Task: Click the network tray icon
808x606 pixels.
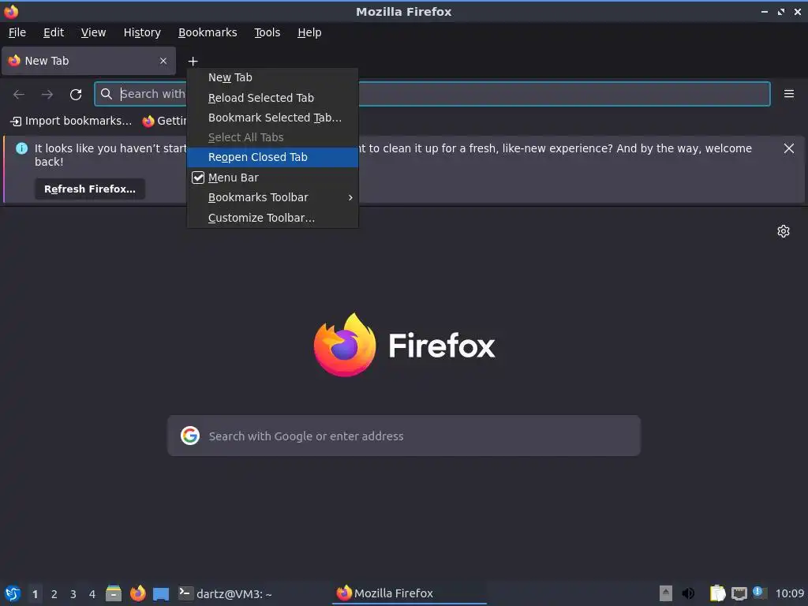Action: tap(739, 593)
